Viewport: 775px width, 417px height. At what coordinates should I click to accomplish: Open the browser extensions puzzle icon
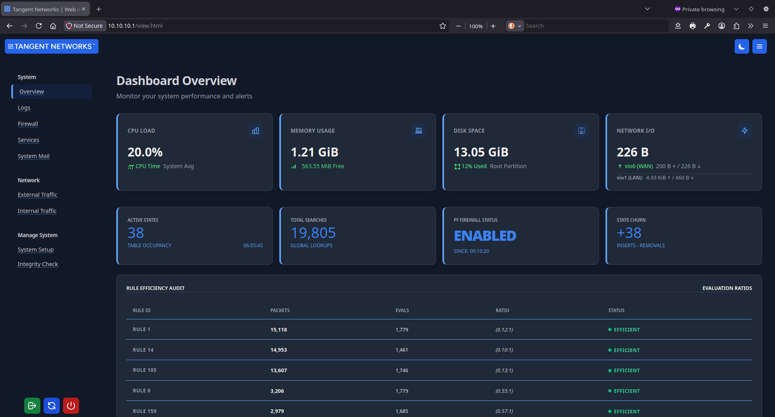pos(736,26)
